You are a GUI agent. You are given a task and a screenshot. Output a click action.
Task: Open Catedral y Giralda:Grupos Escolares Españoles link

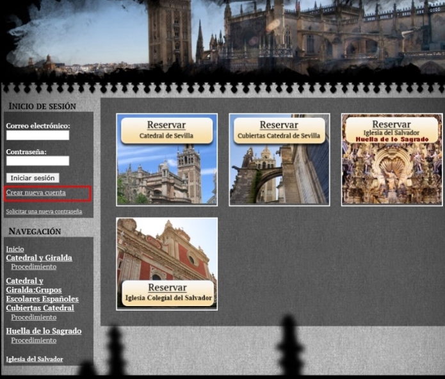pyautogui.click(x=42, y=290)
